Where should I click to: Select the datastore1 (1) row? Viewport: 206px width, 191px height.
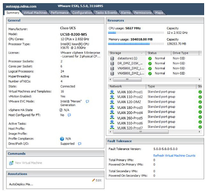155,58
